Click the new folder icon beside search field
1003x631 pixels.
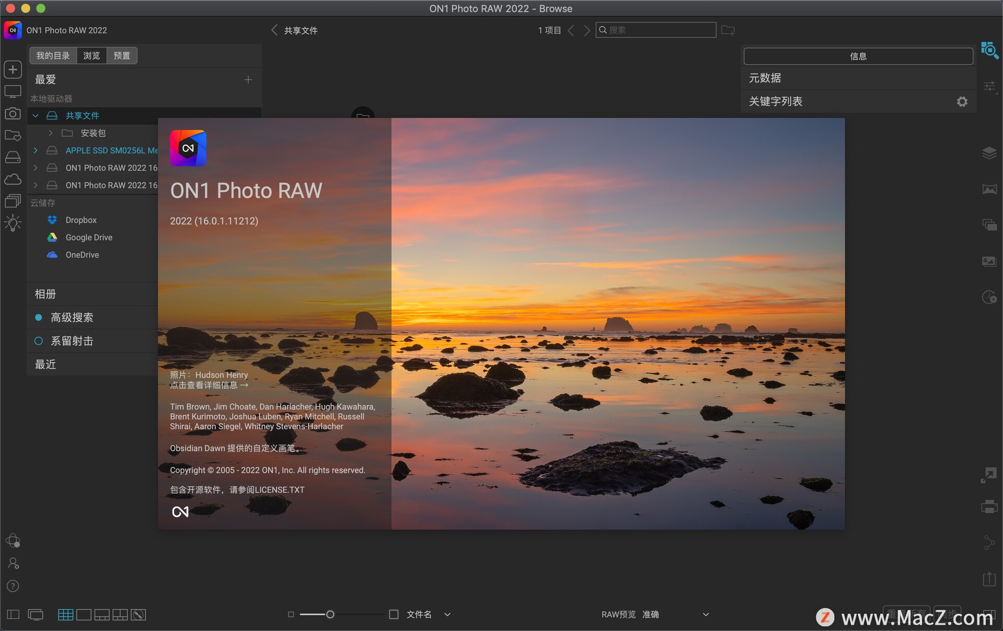tap(728, 30)
